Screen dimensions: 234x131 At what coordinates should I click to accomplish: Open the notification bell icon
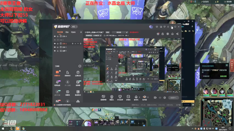(x=172, y=34)
